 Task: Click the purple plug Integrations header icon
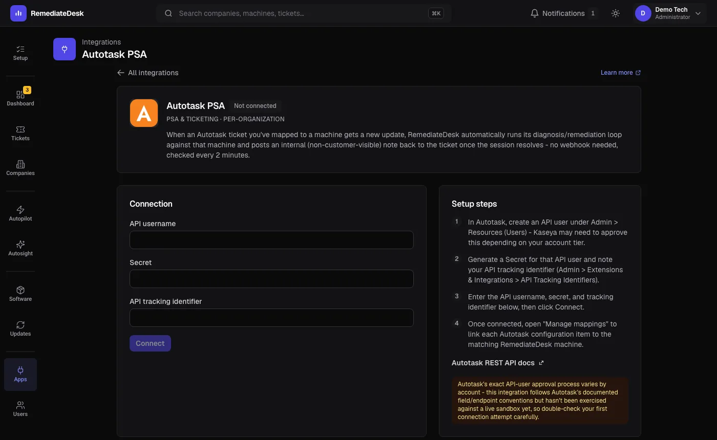(x=65, y=49)
